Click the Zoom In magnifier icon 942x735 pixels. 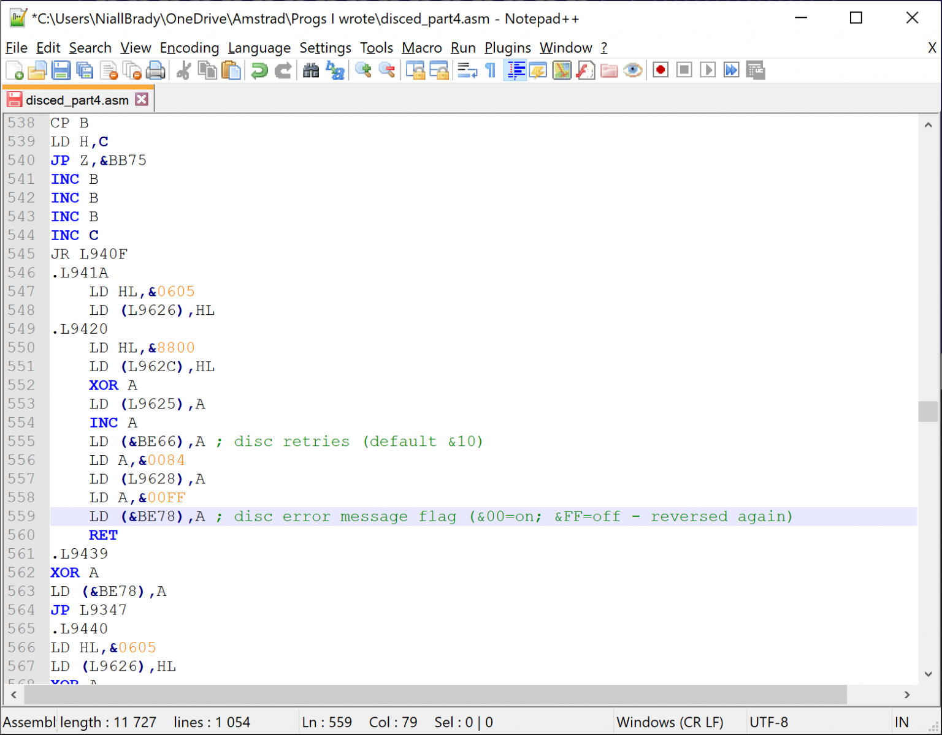pos(363,70)
